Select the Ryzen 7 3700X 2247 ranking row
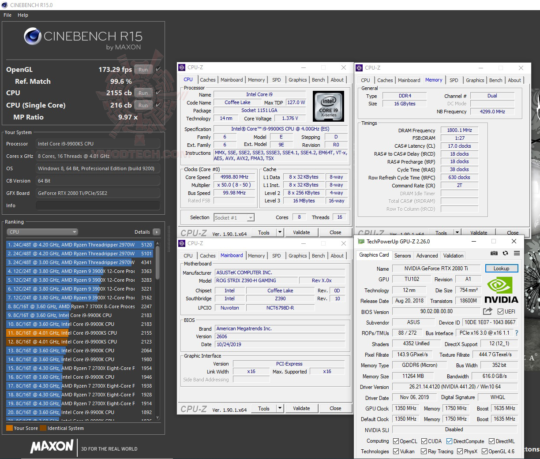 click(80, 306)
